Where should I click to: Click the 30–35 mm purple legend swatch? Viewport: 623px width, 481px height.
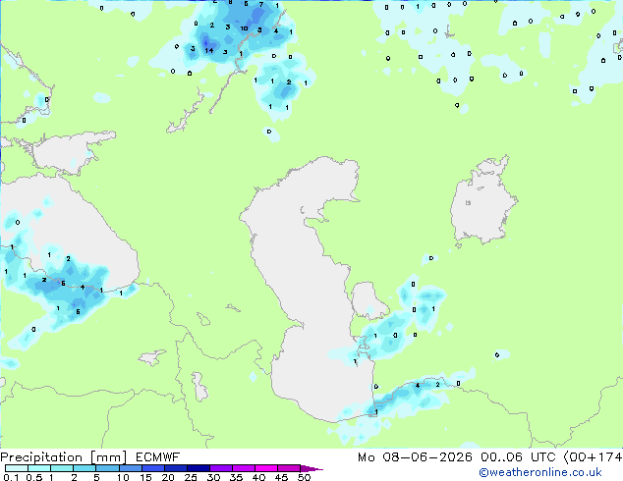point(221,468)
